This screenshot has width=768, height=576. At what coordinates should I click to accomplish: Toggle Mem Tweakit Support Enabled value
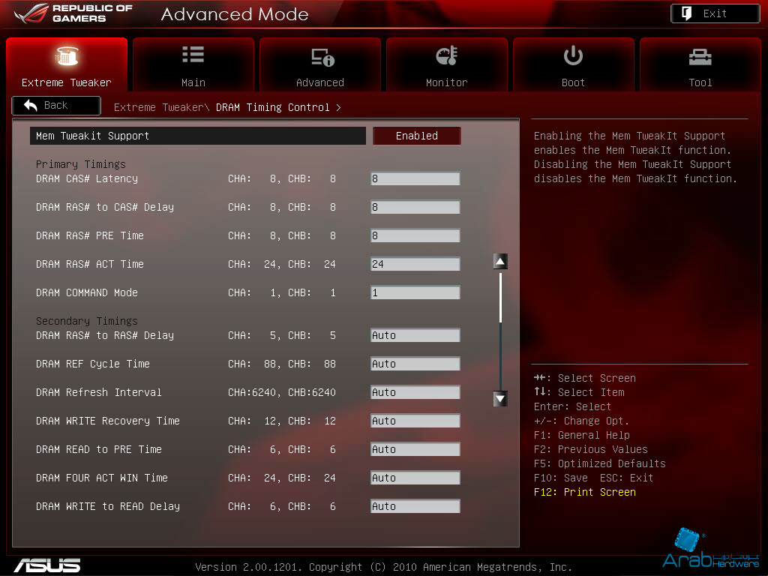click(x=417, y=136)
